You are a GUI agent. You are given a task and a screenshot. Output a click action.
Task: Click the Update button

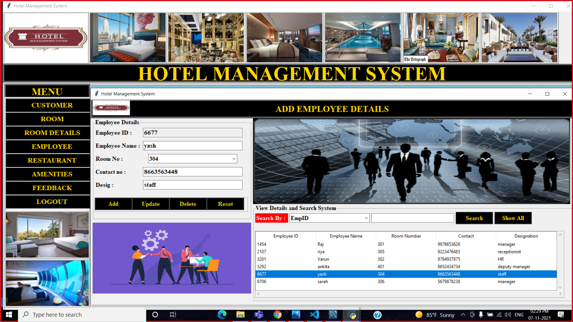pos(150,204)
